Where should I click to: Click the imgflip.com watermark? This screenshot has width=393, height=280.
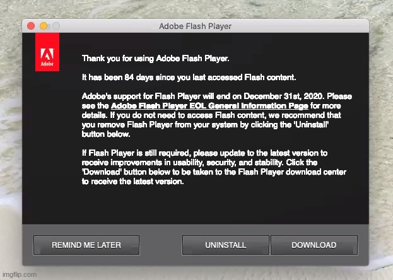[19, 275]
